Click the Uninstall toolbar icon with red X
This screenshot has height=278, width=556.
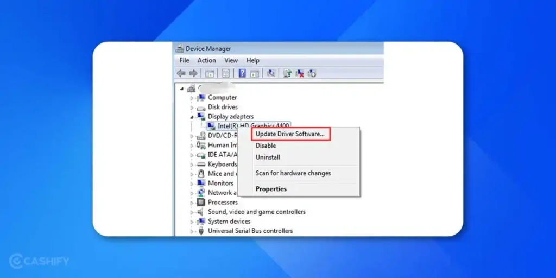coord(300,73)
